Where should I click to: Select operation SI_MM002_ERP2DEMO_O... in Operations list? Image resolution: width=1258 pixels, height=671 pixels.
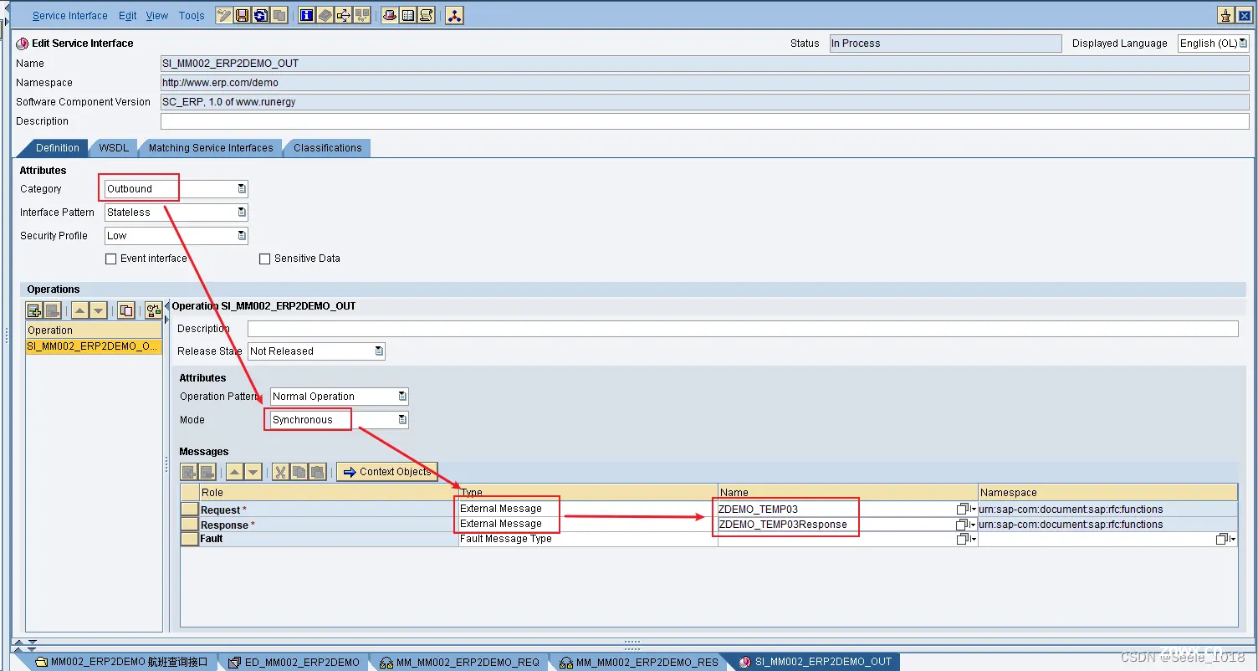coord(93,346)
